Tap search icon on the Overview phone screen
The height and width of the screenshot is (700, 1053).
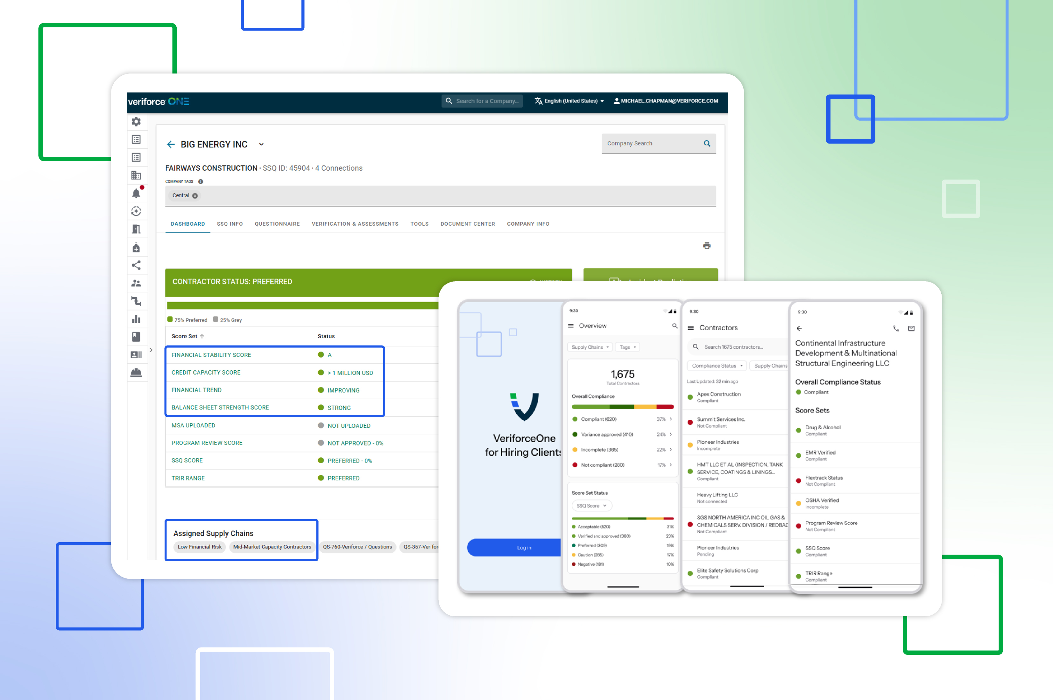[x=674, y=326]
